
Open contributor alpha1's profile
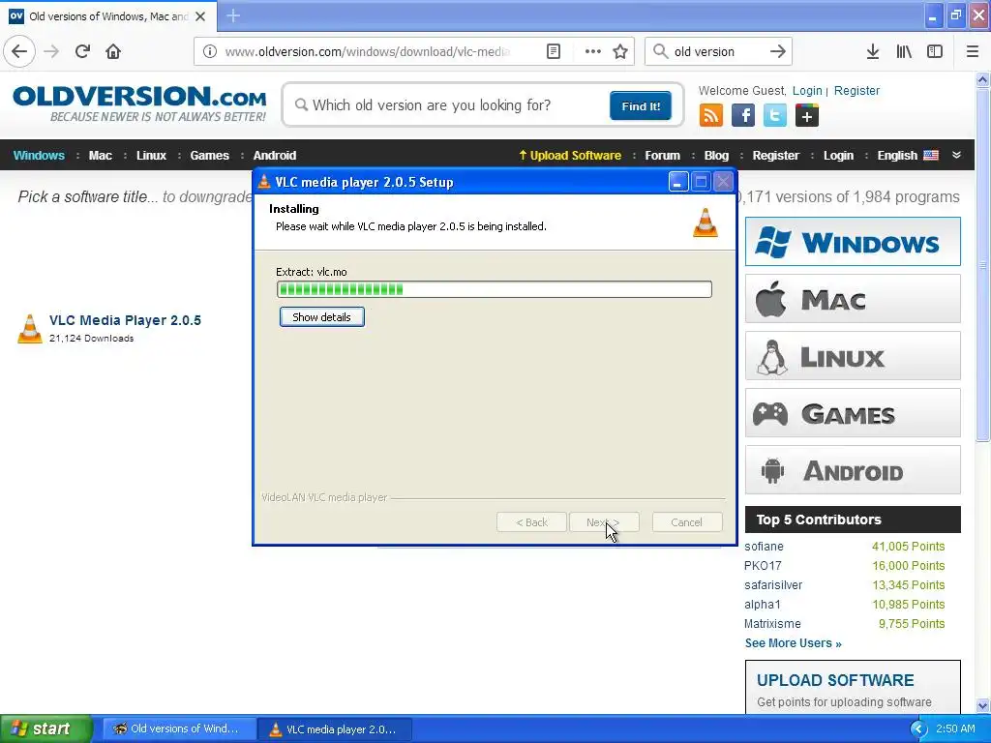click(763, 605)
